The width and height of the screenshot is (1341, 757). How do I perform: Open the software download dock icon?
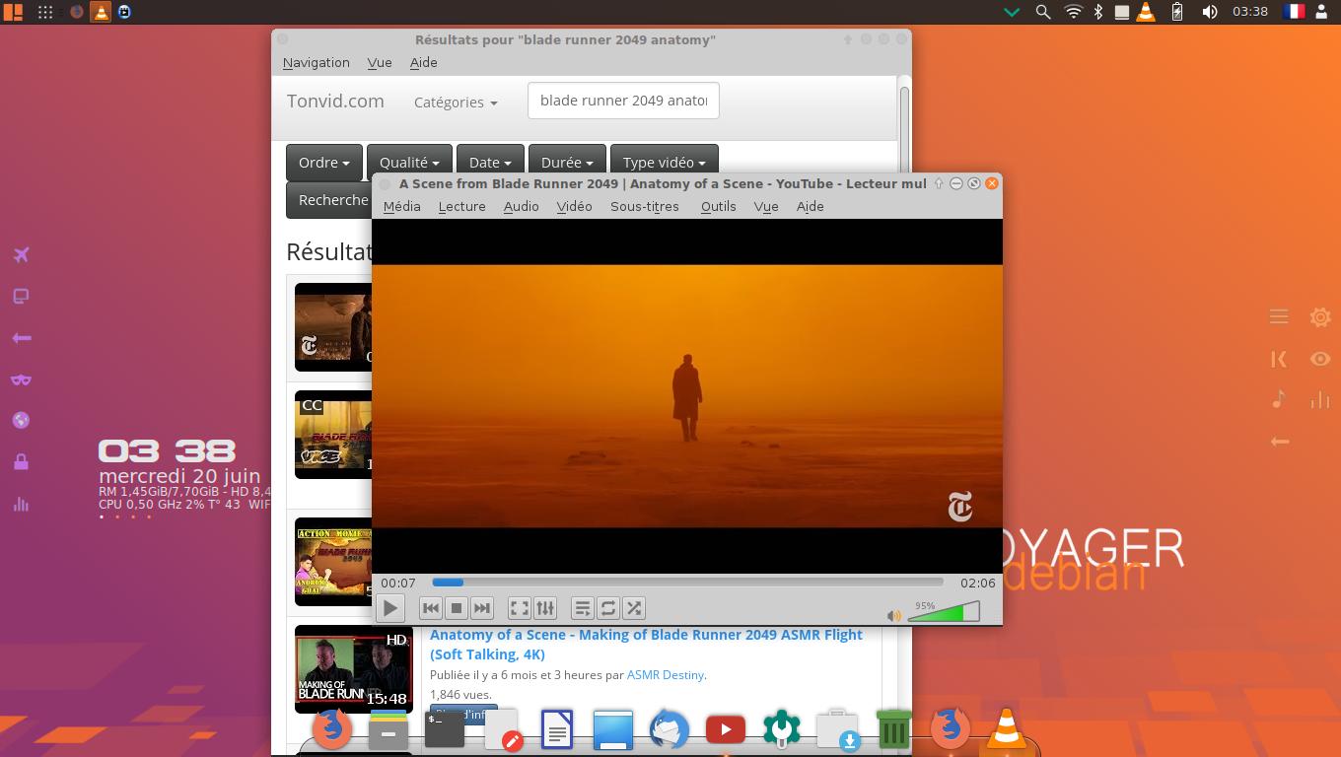837,729
